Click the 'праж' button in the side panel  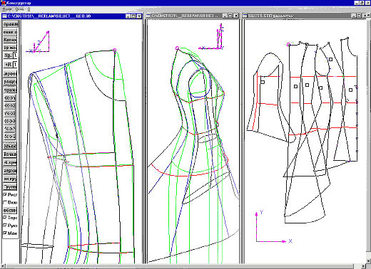tap(10, 90)
